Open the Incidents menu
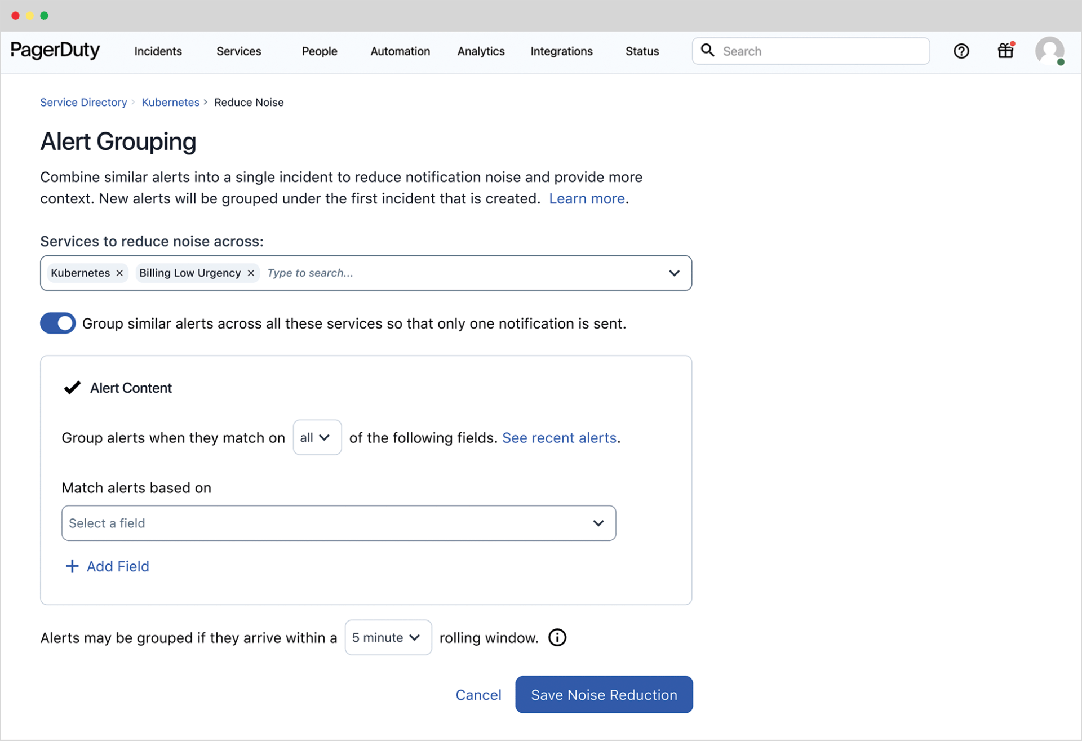 [x=158, y=51]
